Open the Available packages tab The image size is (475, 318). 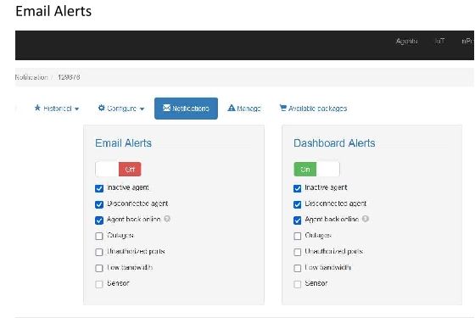(313, 109)
